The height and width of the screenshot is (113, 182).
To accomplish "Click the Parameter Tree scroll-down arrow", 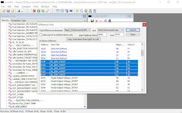I will tap(85, 106).
